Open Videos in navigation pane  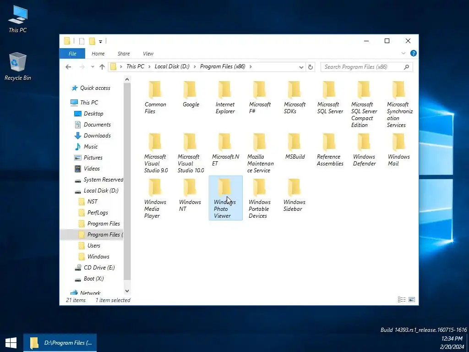click(x=87, y=169)
